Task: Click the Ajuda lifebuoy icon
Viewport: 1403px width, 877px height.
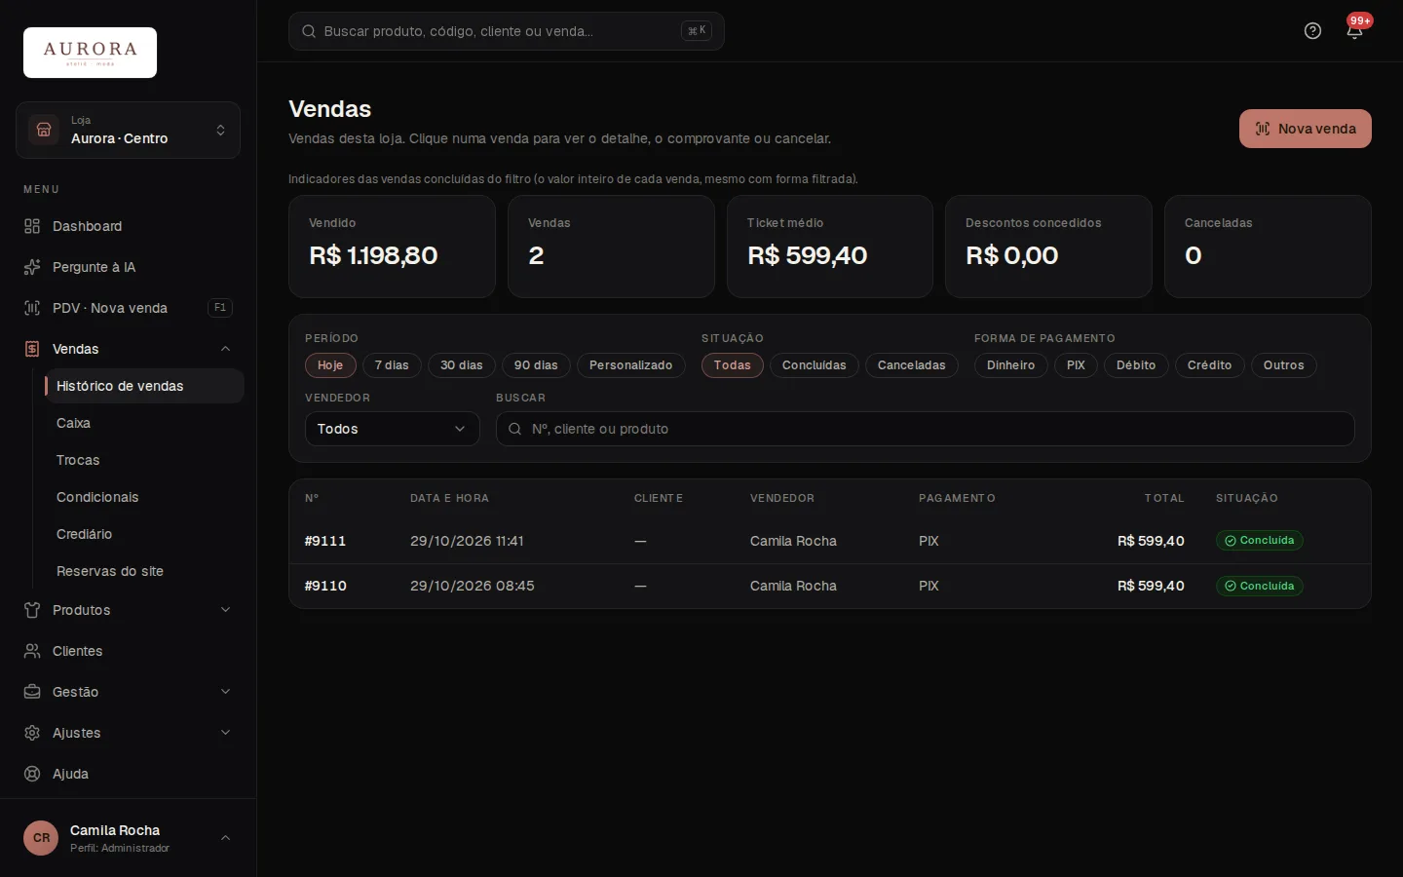Action: click(32, 774)
